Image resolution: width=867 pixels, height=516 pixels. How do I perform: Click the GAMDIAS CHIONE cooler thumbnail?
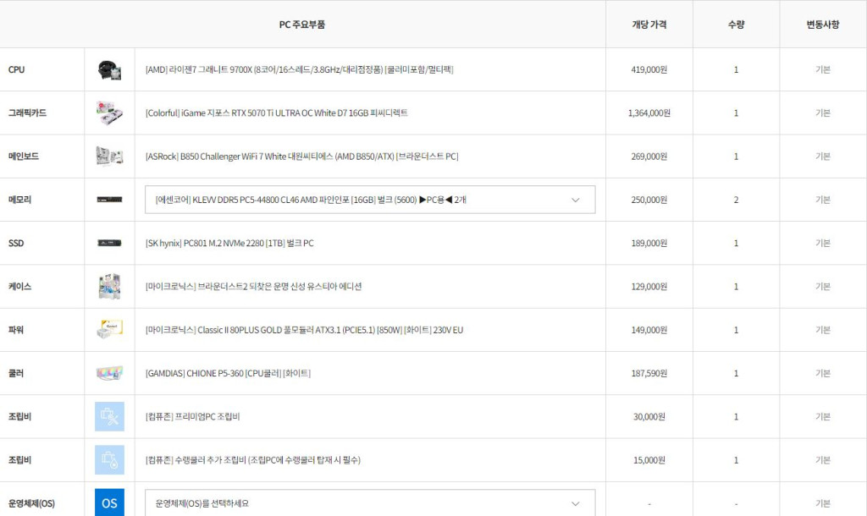coord(109,373)
